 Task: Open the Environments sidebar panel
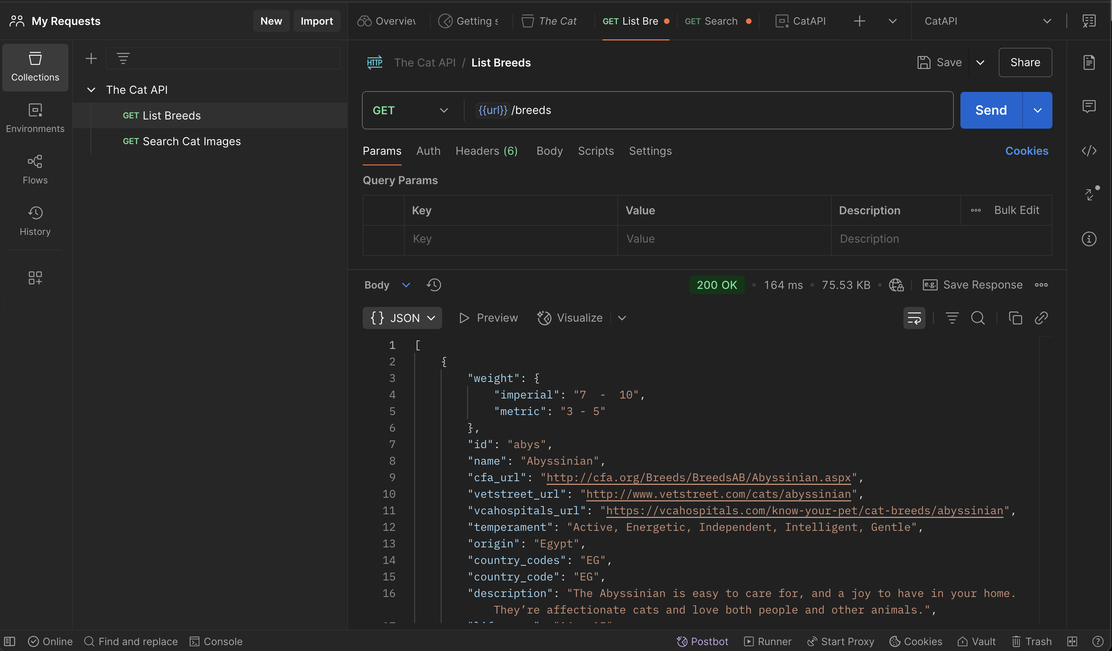35,118
